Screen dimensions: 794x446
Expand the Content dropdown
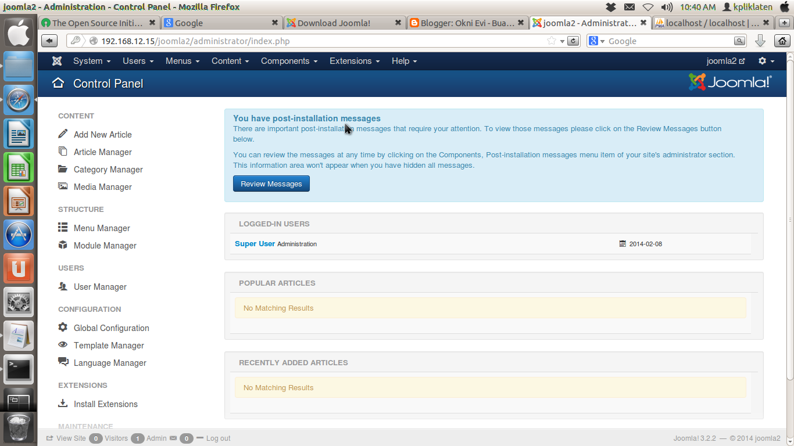(230, 61)
